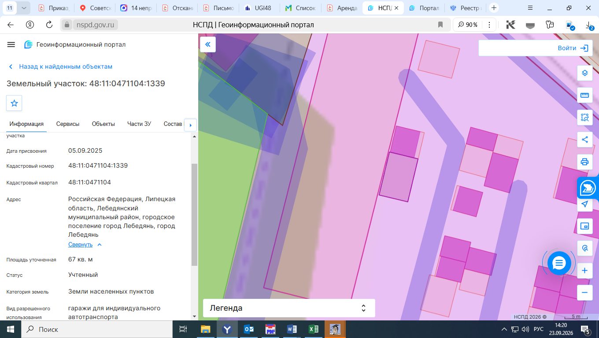The image size is (599, 338).
Task: Click the bookmark icon in address bar
Action: click(x=440, y=25)
